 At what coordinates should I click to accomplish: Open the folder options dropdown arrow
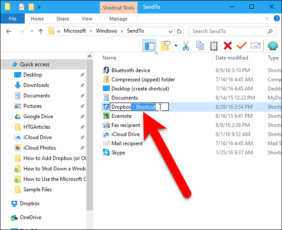click(x=176, y=46)
